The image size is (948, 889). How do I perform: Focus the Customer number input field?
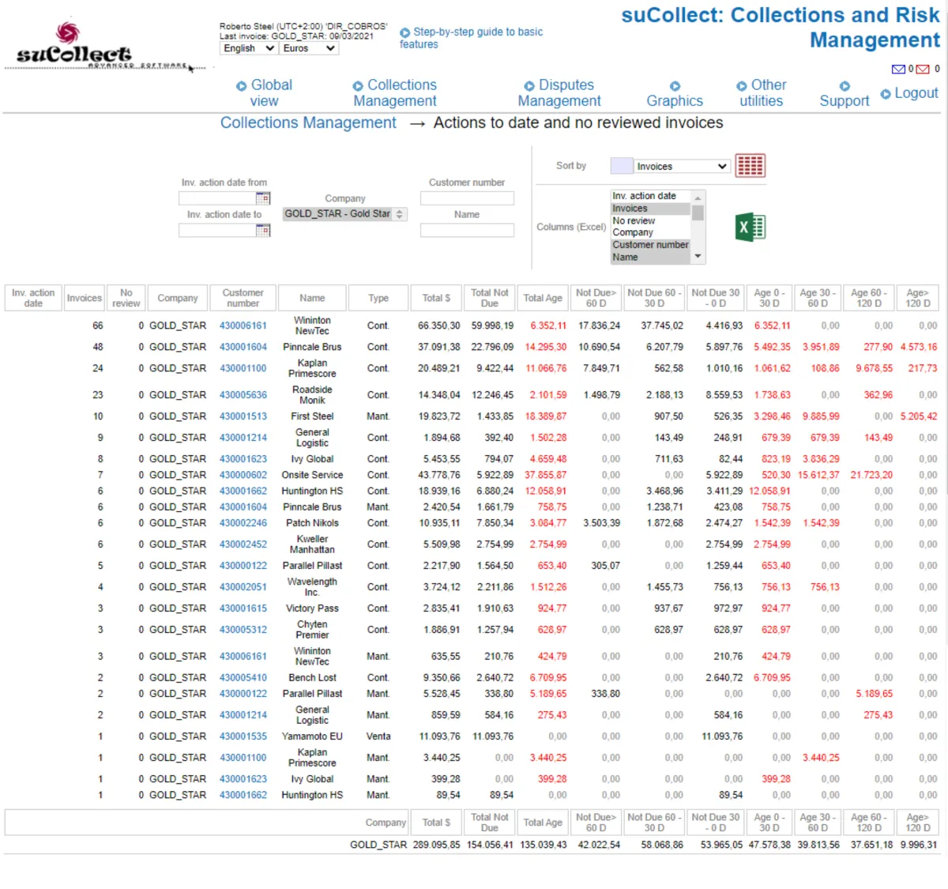tap(467, 198)
